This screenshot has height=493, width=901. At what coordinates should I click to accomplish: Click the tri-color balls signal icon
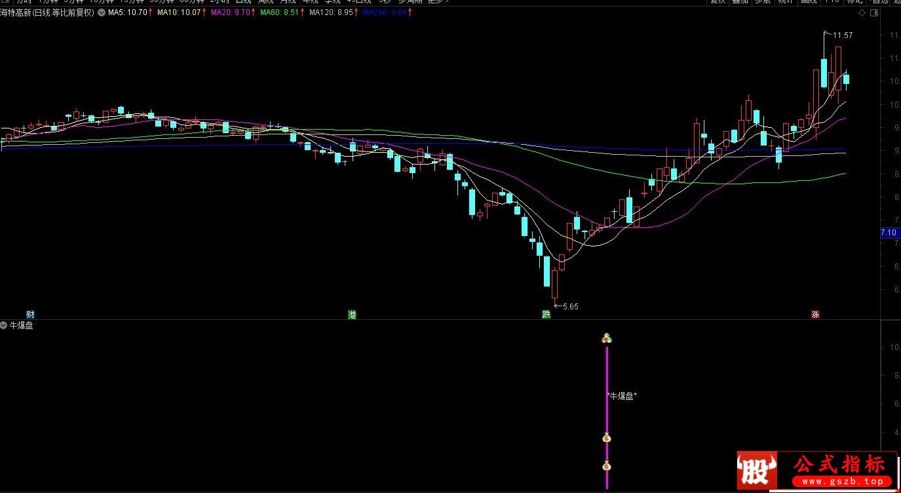coord(607,338)
